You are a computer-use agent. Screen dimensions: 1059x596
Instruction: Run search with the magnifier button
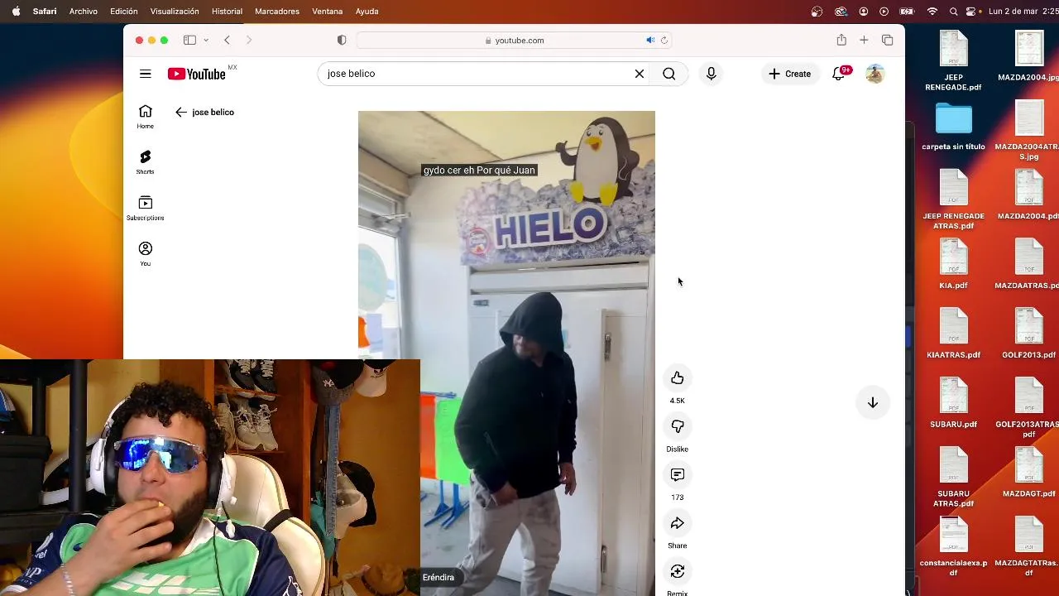(x=669, y=74)
